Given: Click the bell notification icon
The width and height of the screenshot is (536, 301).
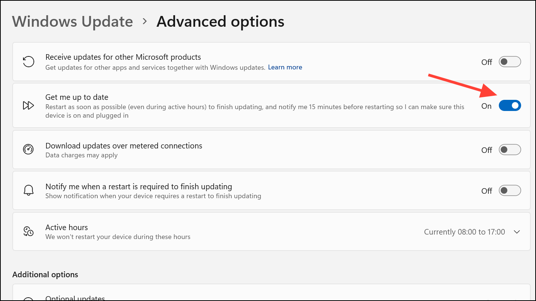Looking at the screenshot, I should [29, 190].
